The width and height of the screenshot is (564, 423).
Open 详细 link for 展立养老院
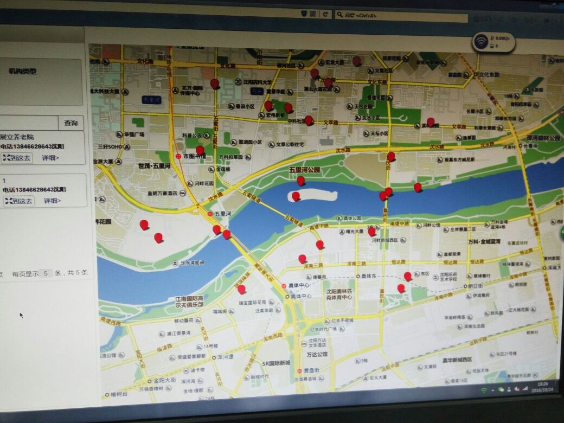(50, 158)
